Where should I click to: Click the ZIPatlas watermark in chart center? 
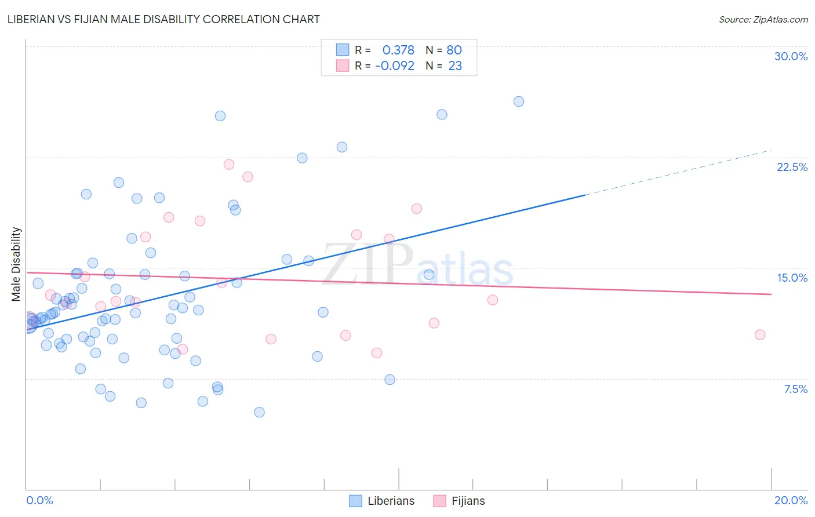[x=417, y=265]
